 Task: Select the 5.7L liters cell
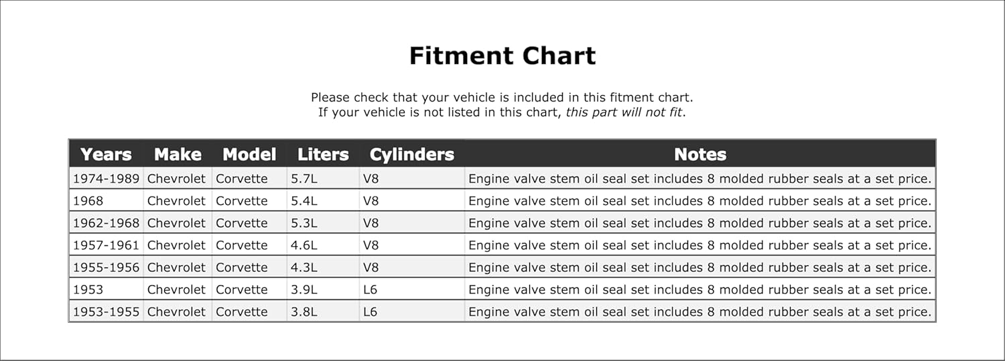click(x=304, y=178)
